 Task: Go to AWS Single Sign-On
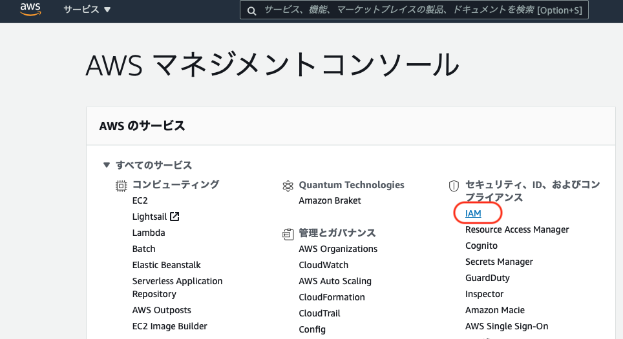pos(507,326)
